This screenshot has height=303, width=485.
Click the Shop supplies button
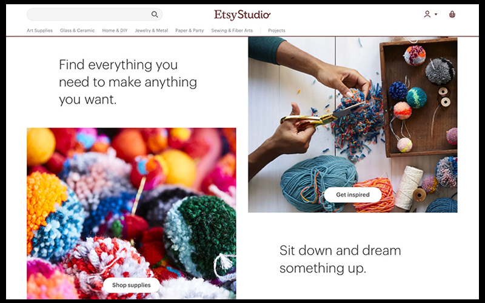click(131, 285)
